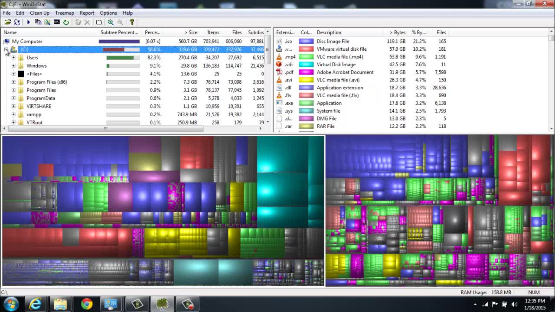Open the File menu
555x312 pixels.
click(x=7, y=13)
